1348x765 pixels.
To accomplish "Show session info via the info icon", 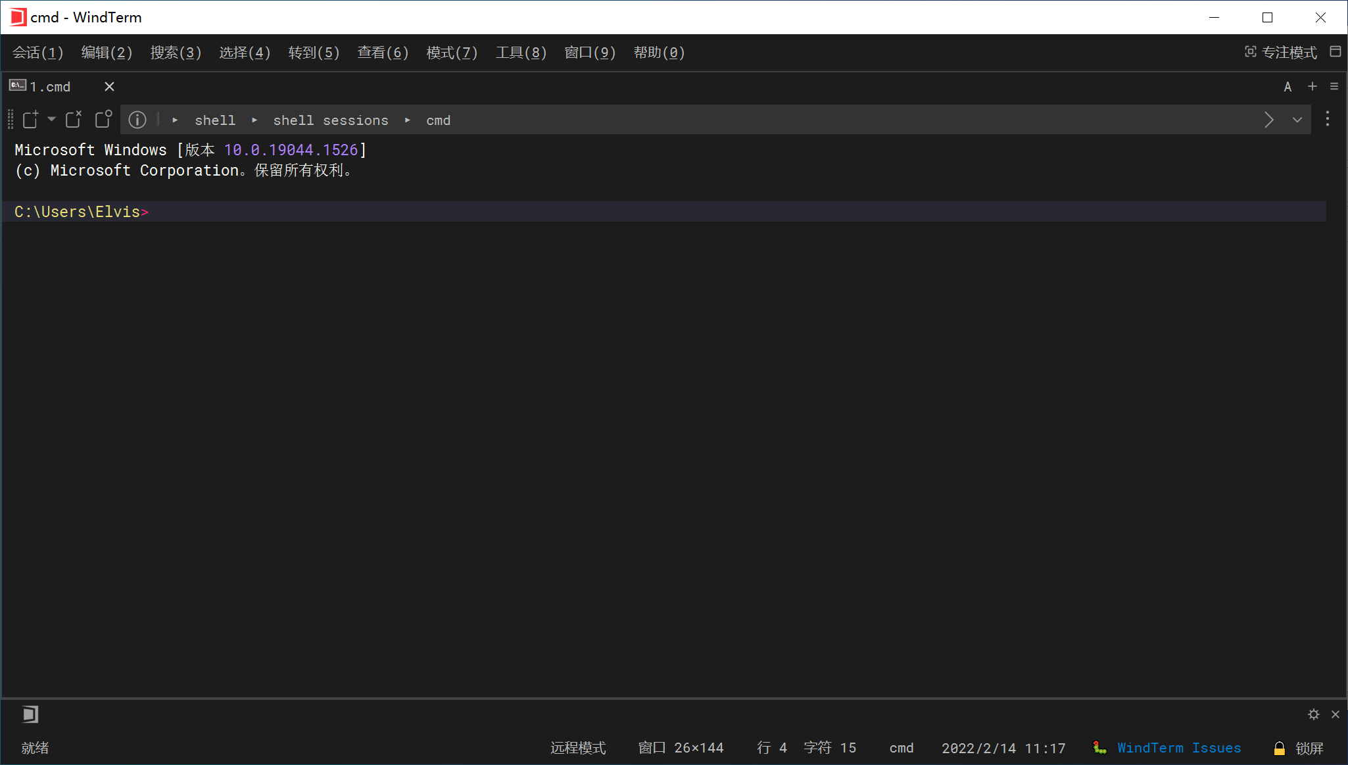I will [137, 120].
